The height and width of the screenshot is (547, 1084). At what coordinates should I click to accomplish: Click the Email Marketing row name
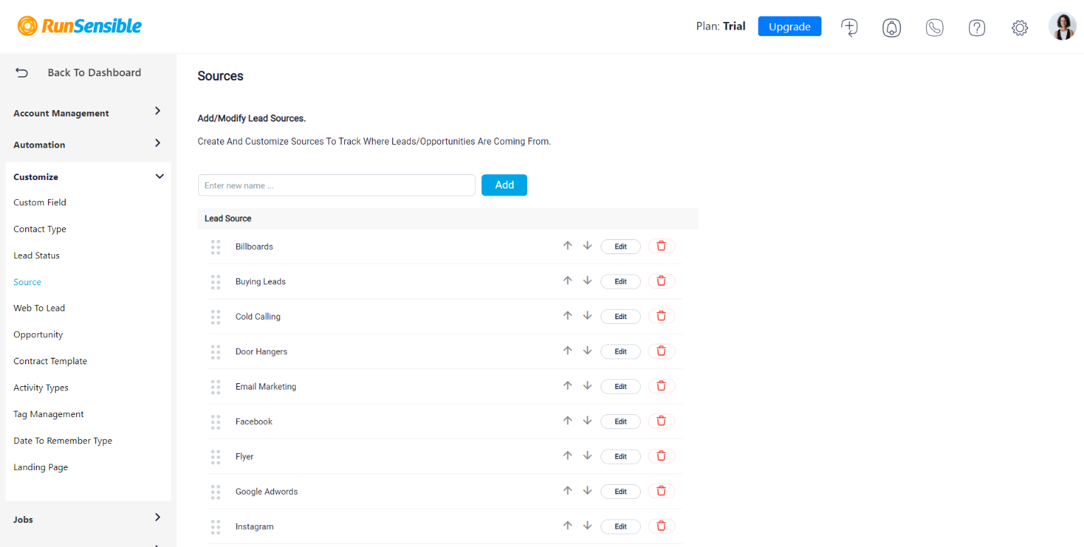pyautogui.click(x=266, y=387)
